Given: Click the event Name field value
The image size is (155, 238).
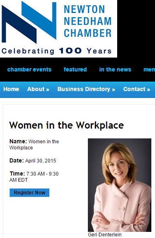Looking at the screenshot, I should [x=34, y=145].
